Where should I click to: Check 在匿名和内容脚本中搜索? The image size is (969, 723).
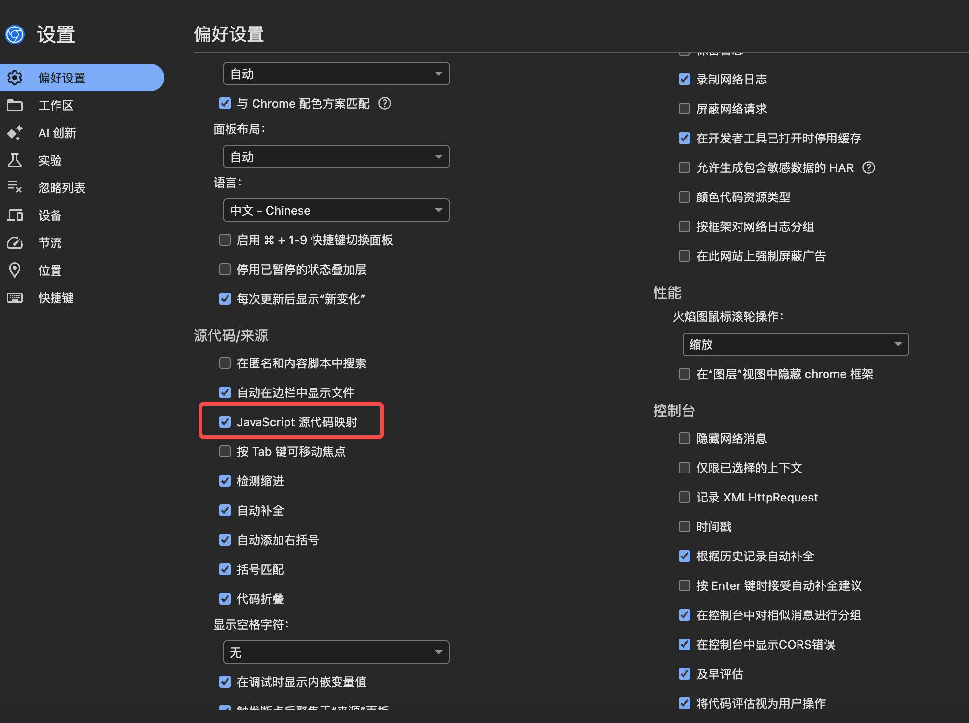225,363
